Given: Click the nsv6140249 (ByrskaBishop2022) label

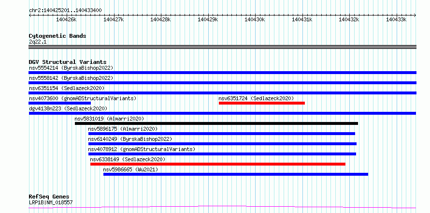Looking at the screenshot, I should click(x=130, y=139).
